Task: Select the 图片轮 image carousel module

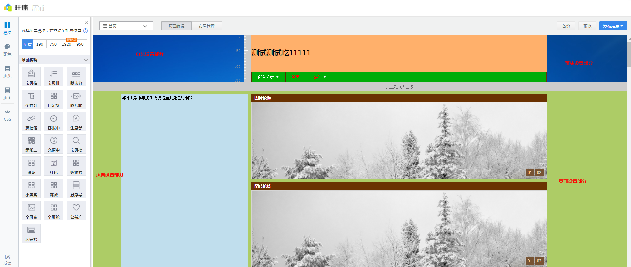Action: [76, 99]
